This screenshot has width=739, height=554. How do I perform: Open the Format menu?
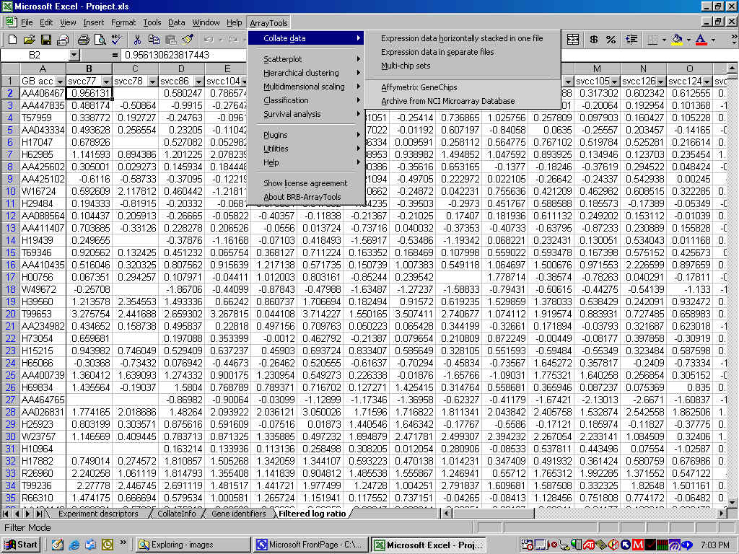pyautogui.click(x=123, y=22)
